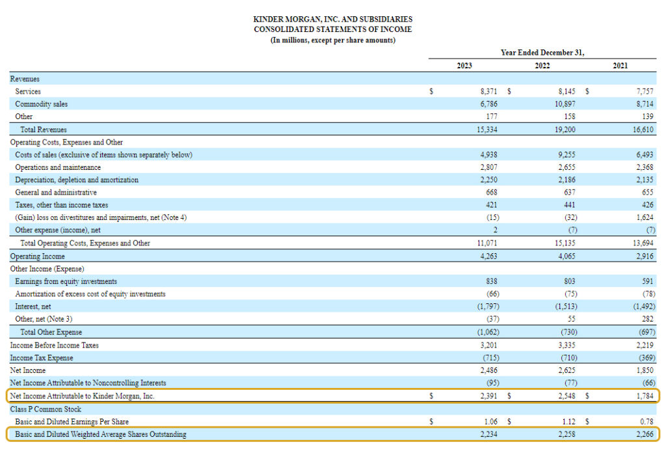
Task: Click 'Other Income (Expense)' section heading
Action: tap(47, 269)
